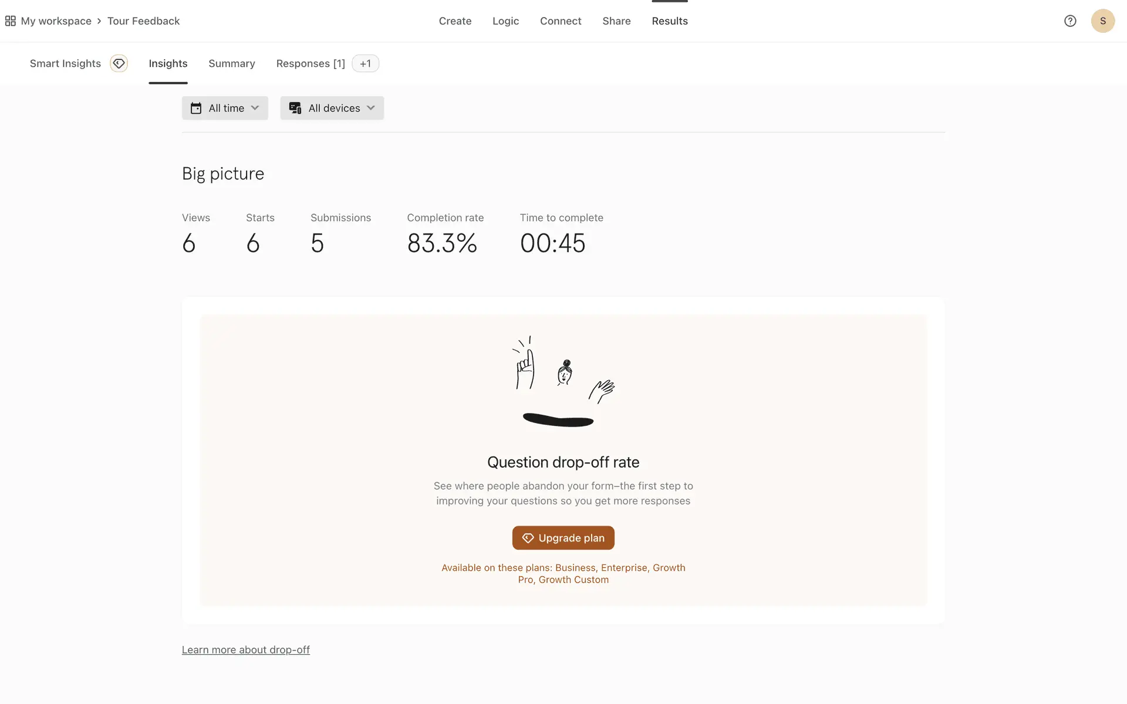Switch to the Summary tab
1127x704 pixels.
[231, 63]
